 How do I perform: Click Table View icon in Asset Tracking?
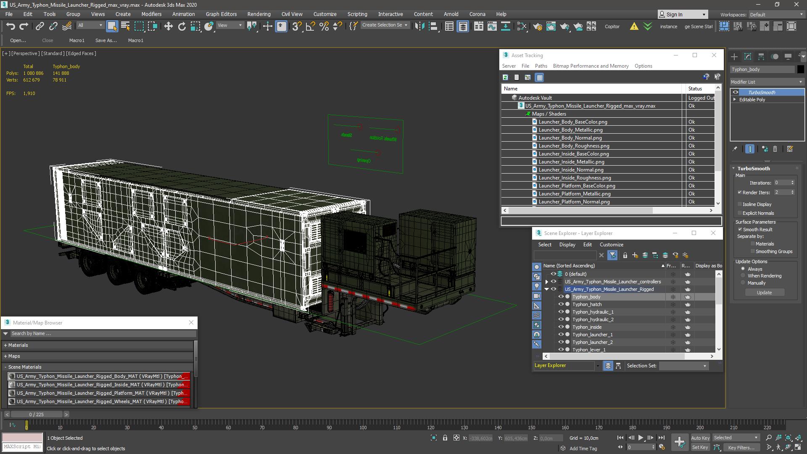[x=540, y=77]
